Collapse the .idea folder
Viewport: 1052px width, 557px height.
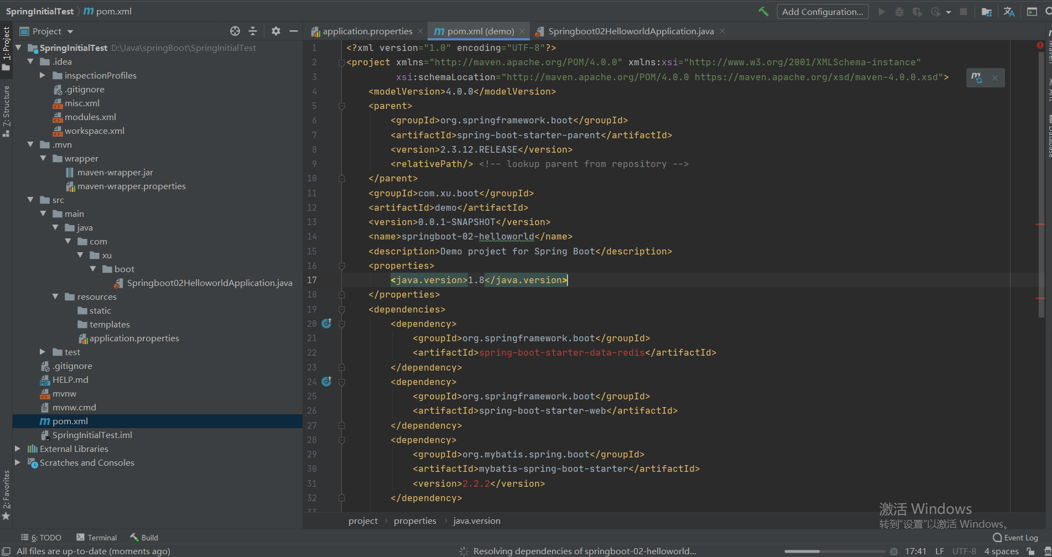point(30,61)
